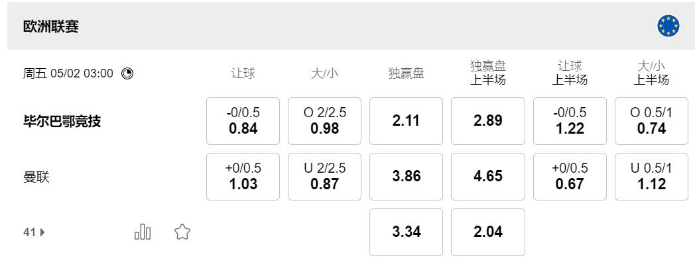Open the match statistics bar chart icon
This screenshot has height=268, width=695.
click(143, 232)
